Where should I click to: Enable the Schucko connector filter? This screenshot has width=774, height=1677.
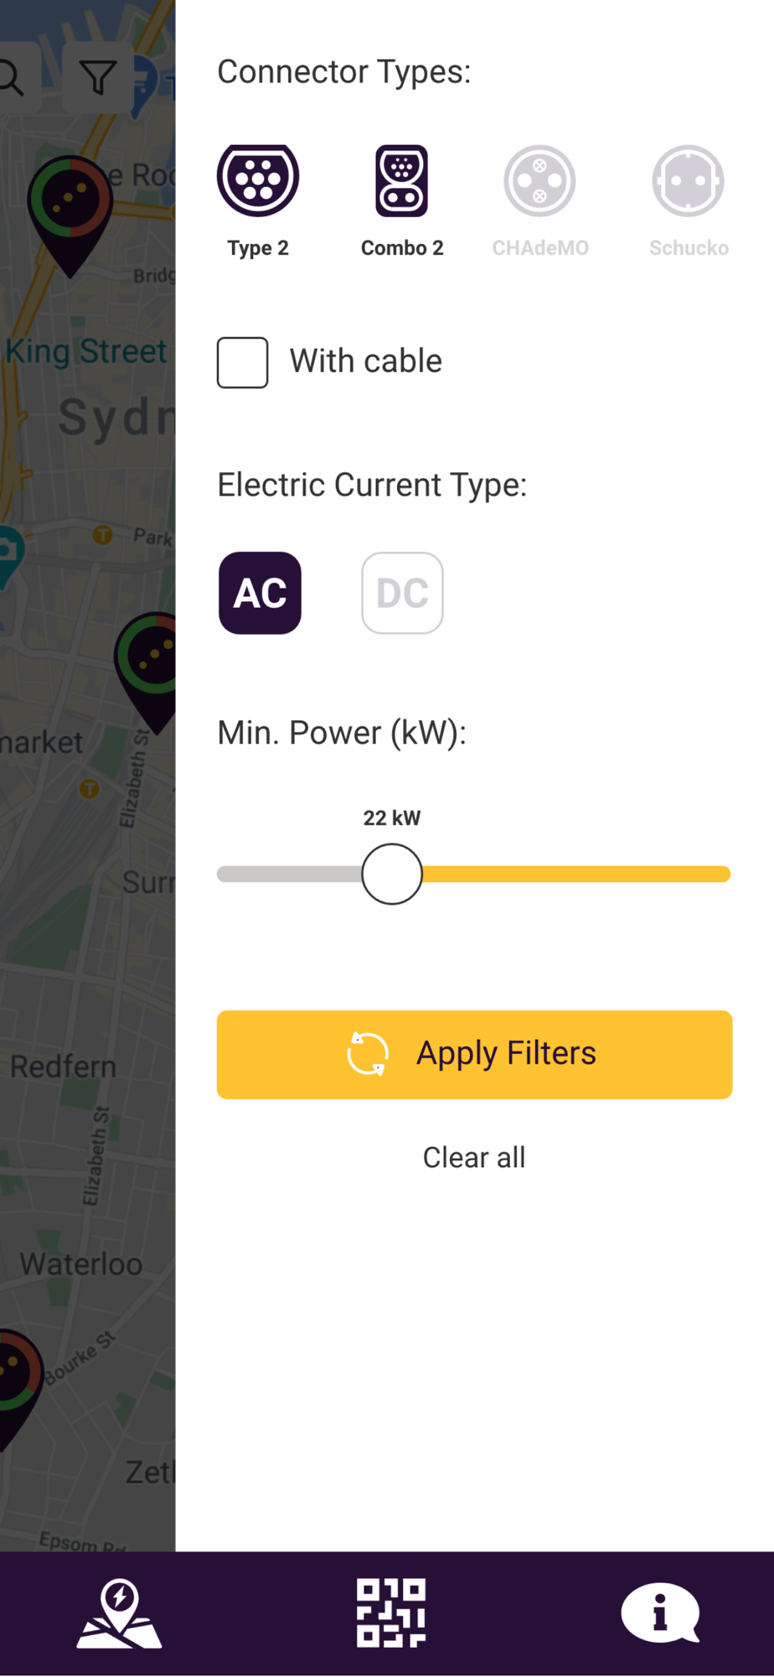click(x=689, y=180)
